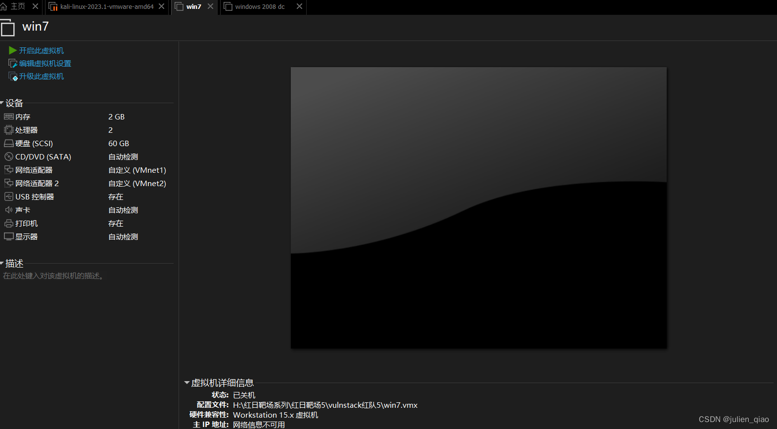
Task: Click the windows 2008 dc tab icon
Action: (x=228, y=6)
